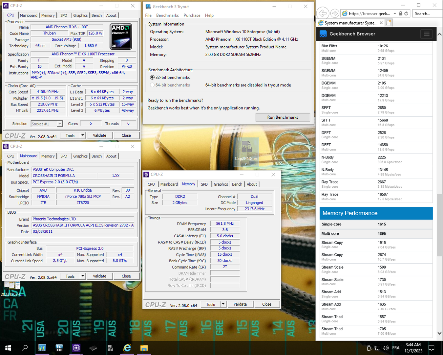Viewport: 443px width, 355px height.
Task: Open the notification center icon
Action: pos(432,348)
